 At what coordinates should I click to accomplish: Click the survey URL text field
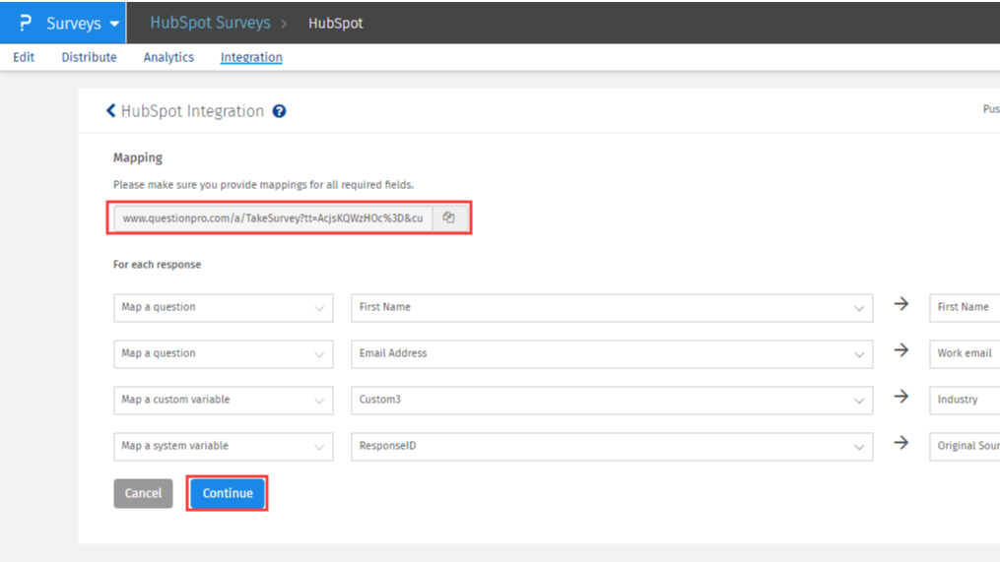[273, 218]
